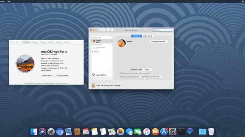The image size is (245, 137).
Task: Open Messages from the Dock
Action: [129, 132]
